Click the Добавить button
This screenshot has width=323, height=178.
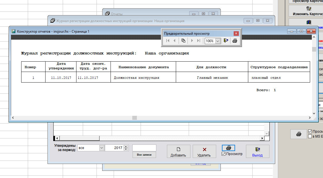pyautogui.click(x=178, y=151)
